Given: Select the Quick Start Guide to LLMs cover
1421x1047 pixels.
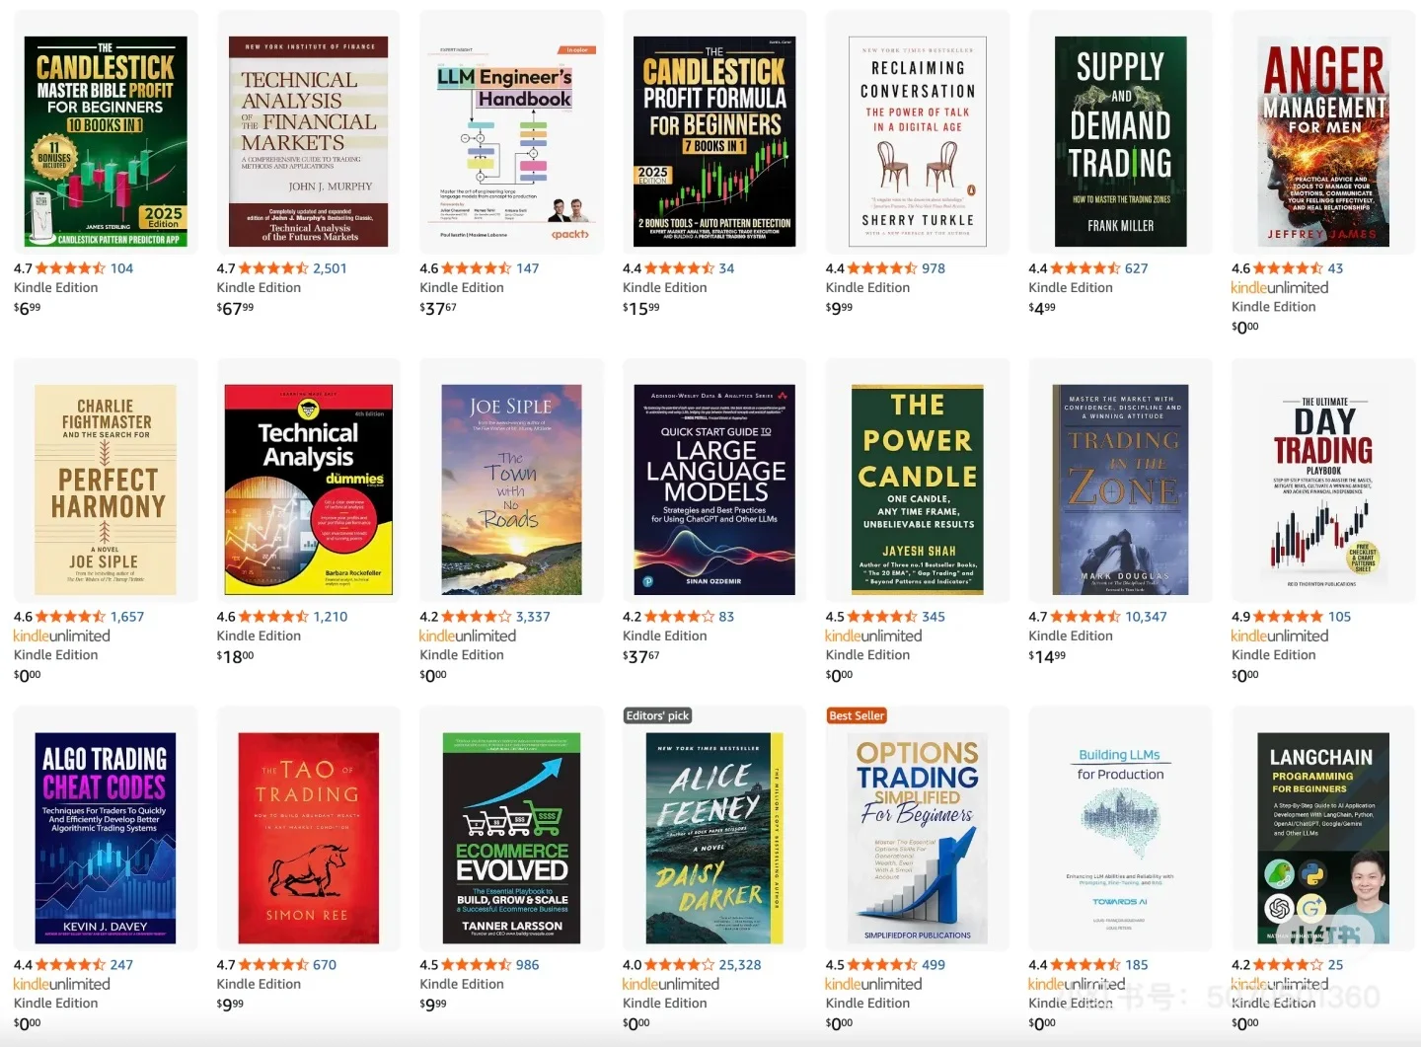Looking at the screenshot, I should 714,489.
